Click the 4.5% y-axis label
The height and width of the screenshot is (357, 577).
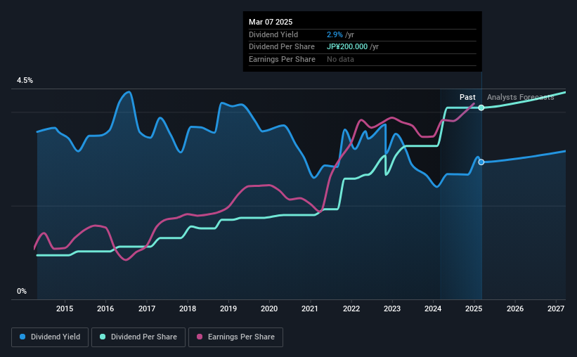pyautogui.click(x=25, y=80)
